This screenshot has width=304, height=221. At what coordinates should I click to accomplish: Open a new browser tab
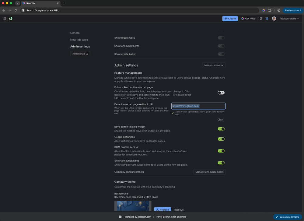tap(64, 3)
